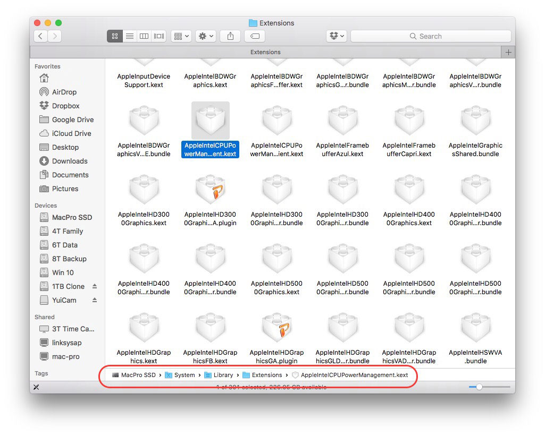Select AppleIntelHDGraphicsVAD...r.bundle icon
Viewport: 545px width, 436px height.
(409, 327)
